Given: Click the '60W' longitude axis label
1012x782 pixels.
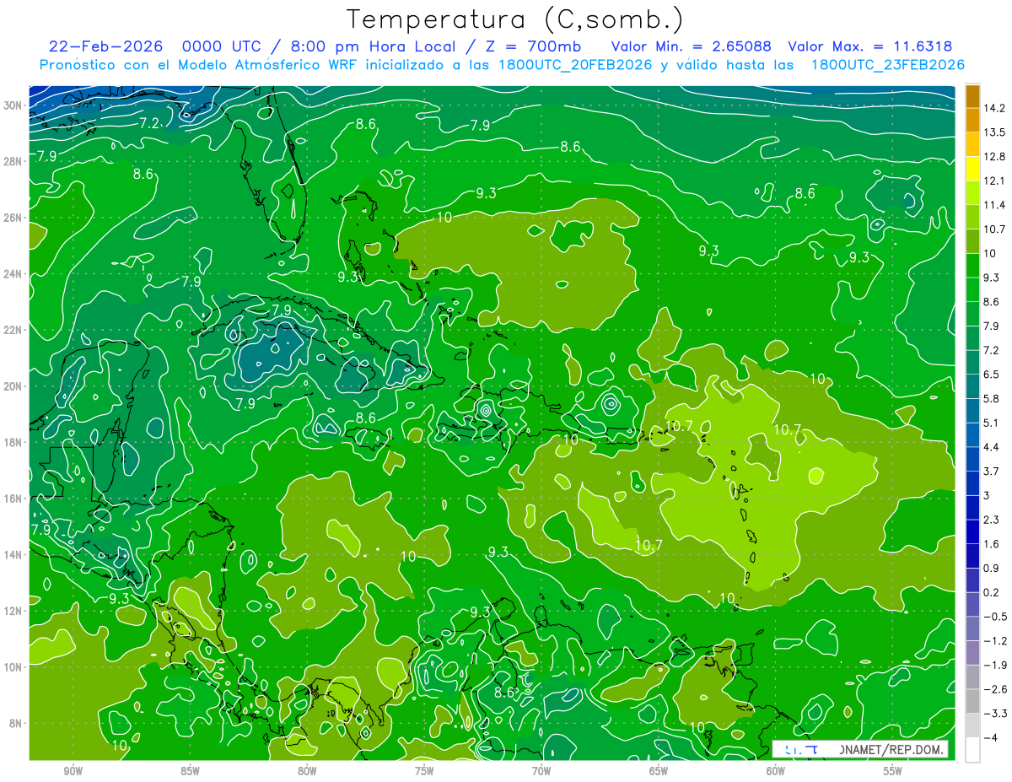Looking at the screenshot, I should (776, 771).
